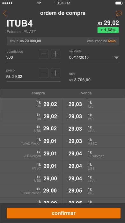This screenshot has height=223, width=125.
Task: Tap the battery icon in status bar
Action: click(119, 3)
